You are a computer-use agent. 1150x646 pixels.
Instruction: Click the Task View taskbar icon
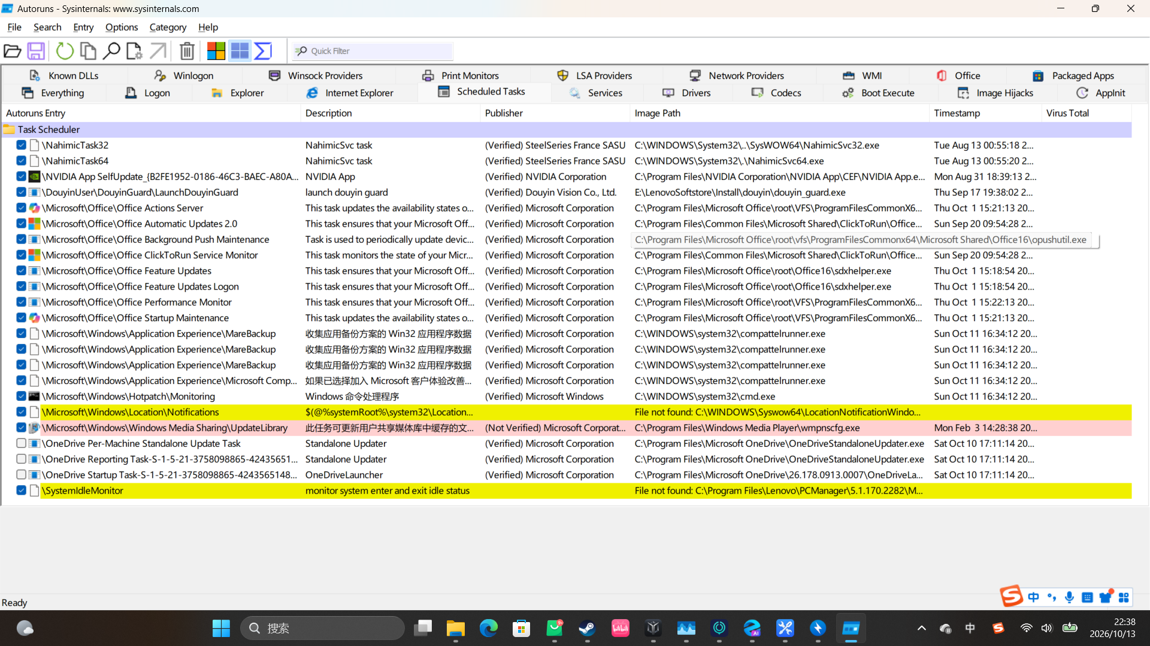coord(423,628)
